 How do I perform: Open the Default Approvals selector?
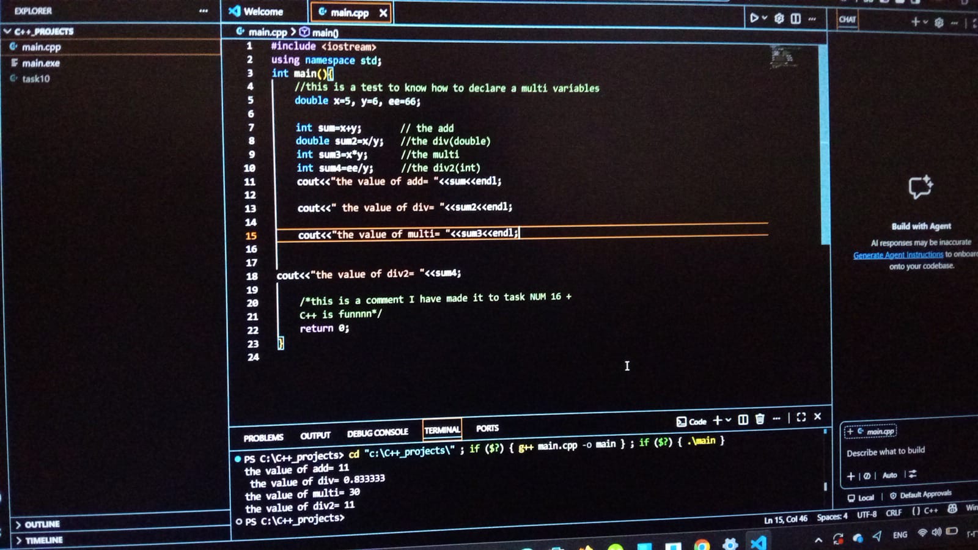tap(921, 494)
